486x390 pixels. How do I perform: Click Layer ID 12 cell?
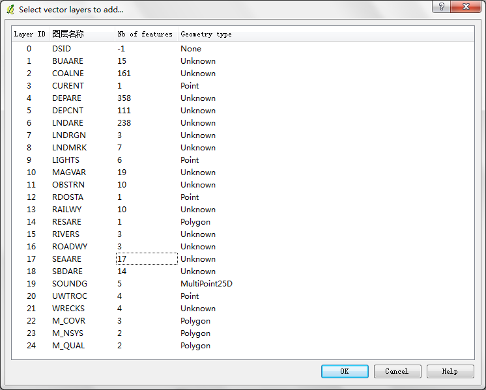(31, 197)
